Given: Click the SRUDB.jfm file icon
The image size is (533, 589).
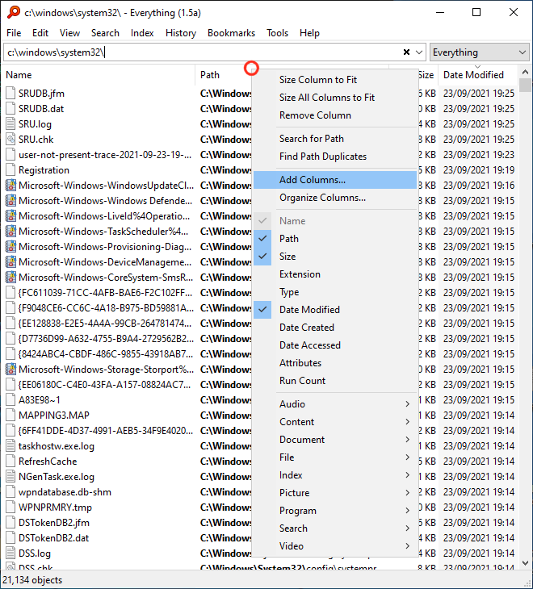Looking at the screenshot, I should (10, 93).
